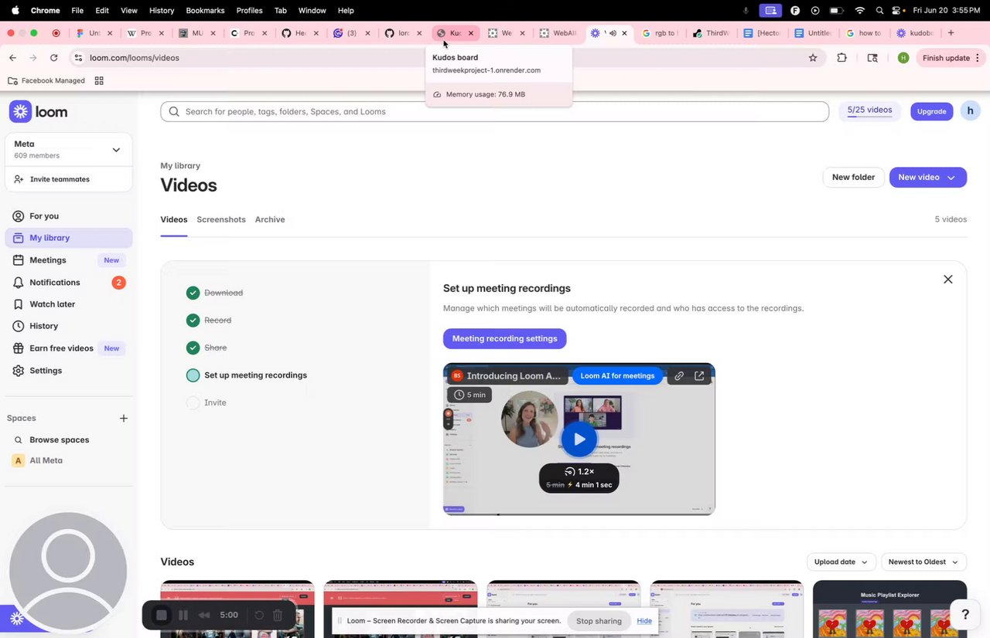Open Facebook Managed bookmarks folder

46,80
